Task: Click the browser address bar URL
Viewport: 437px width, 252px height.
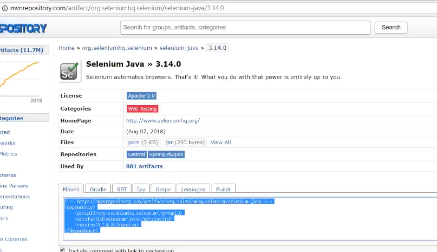Action: 117,8
